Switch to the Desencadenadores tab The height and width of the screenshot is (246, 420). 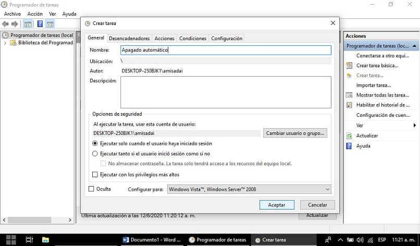pyautogui.click(x=129, y=39)
